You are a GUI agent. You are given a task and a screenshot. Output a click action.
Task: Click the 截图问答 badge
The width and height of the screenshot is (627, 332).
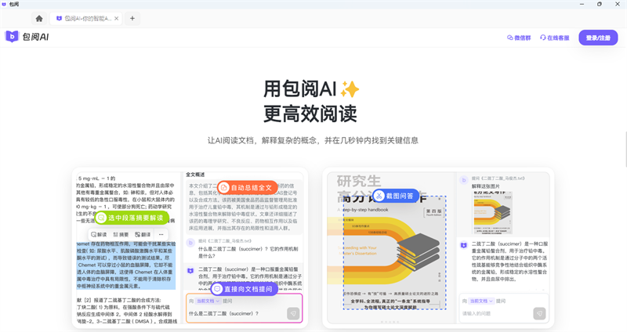tap(396, 197)
